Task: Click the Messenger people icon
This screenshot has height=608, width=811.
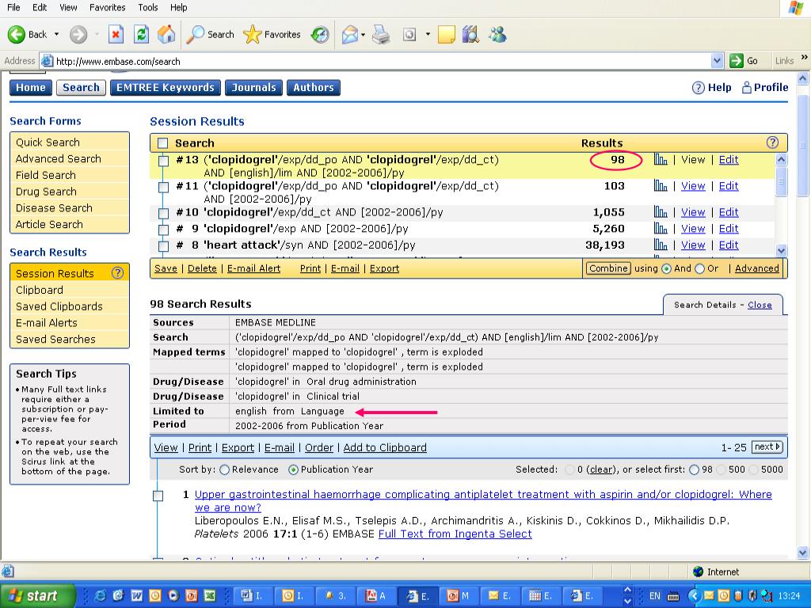Action: coord(497,35)
